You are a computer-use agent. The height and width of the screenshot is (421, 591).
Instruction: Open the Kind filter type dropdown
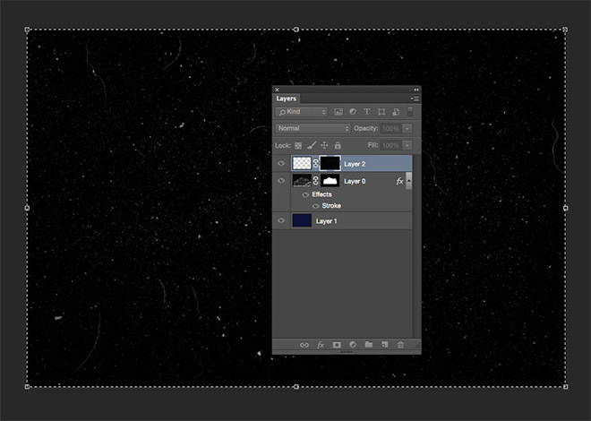[302, 112]
